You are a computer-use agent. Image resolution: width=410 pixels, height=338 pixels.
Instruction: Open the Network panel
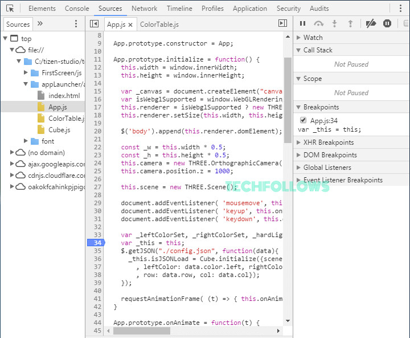144,9
